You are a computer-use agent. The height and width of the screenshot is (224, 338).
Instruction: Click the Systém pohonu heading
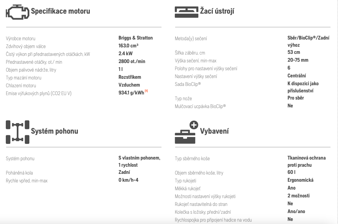[55, 131]
